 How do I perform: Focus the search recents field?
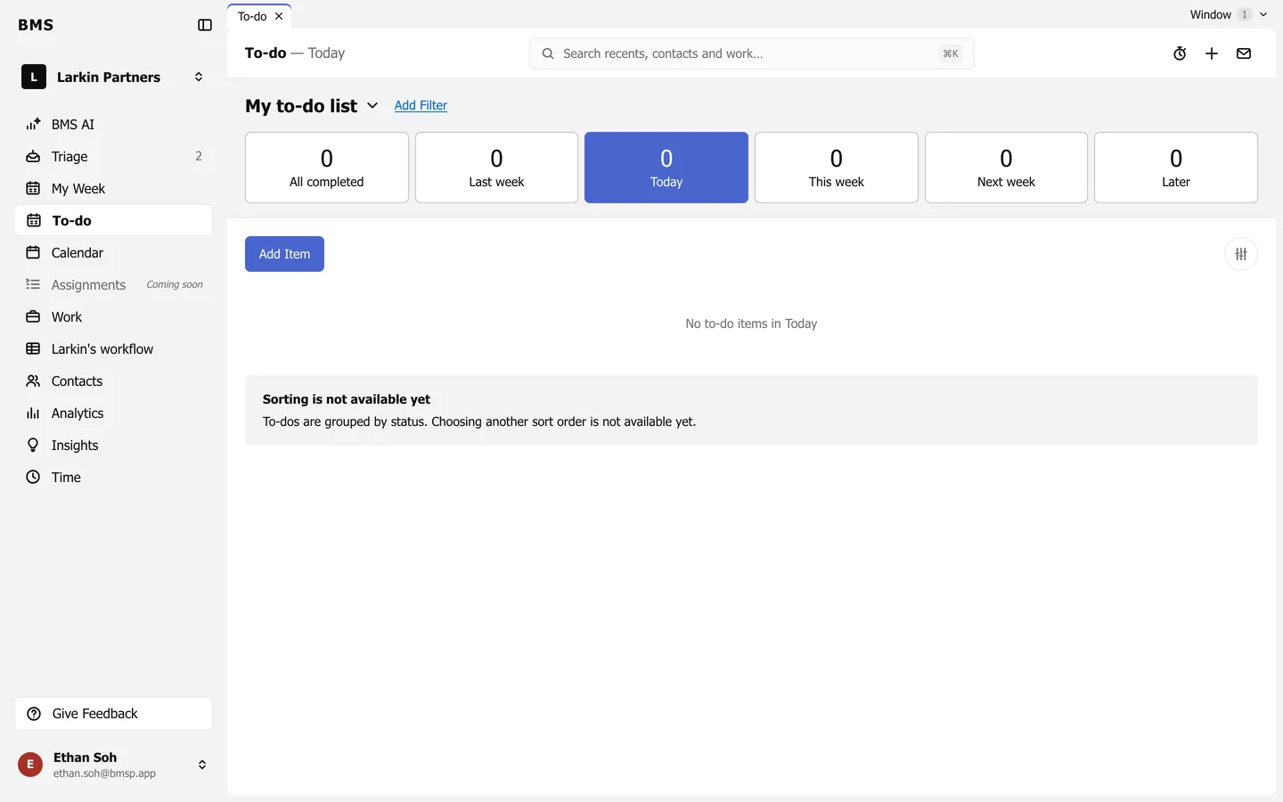click(x=752, y=53)
